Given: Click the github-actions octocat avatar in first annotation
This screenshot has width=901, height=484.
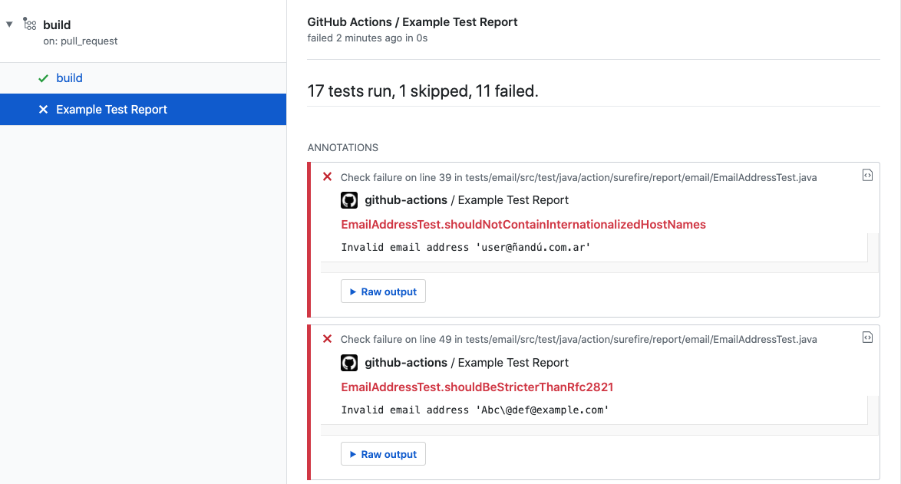Looking at the screenshot, I should 349,200.
